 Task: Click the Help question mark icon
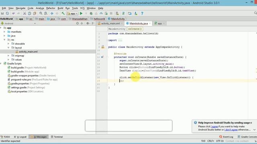[x=142, y=13]
